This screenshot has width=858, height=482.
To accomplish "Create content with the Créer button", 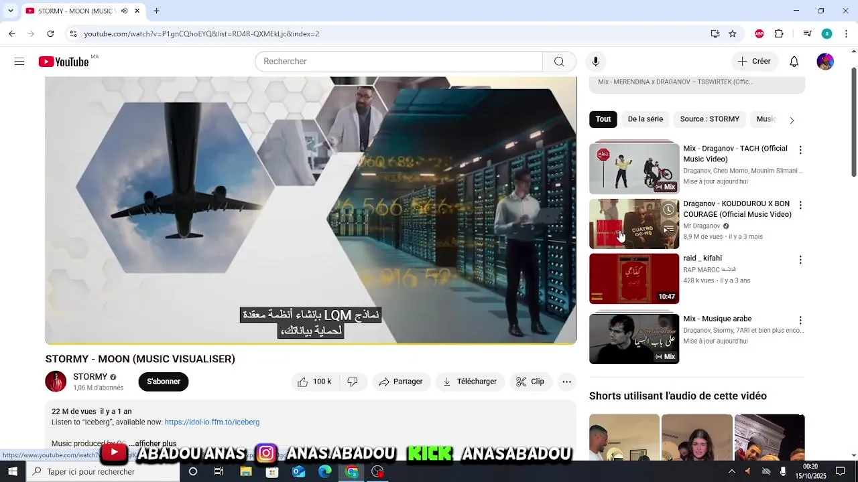I will point(755,62).
